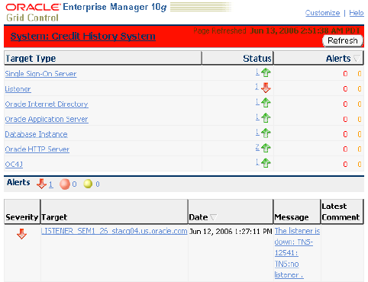The image size is (368, 282).
Task: Click yellow warning alert count for OC4J
Action: (x=360, y=165)
